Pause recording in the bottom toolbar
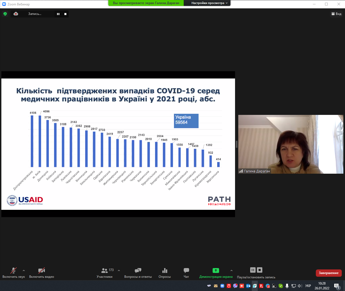This screenshot has height=291, width=345. (253, 270)
